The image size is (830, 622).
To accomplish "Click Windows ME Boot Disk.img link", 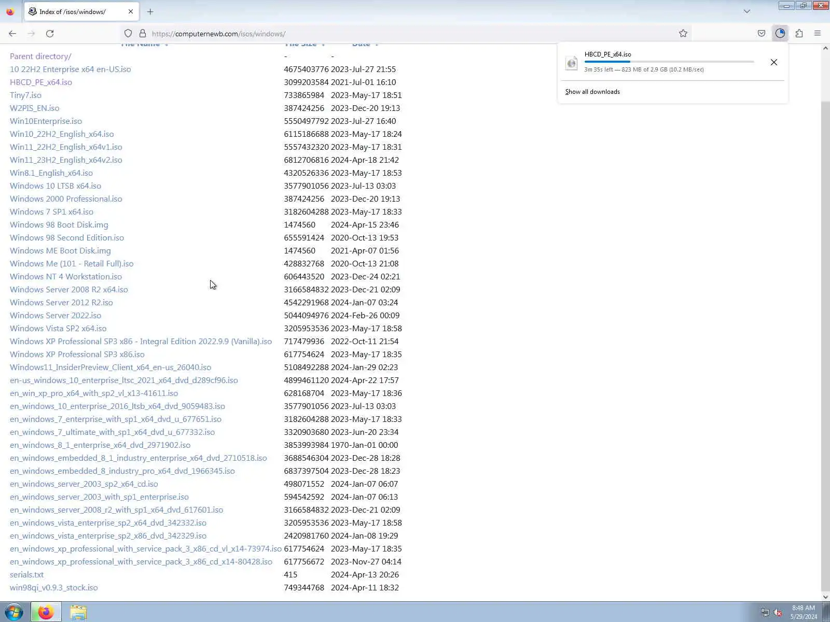I will coord(60,250).
